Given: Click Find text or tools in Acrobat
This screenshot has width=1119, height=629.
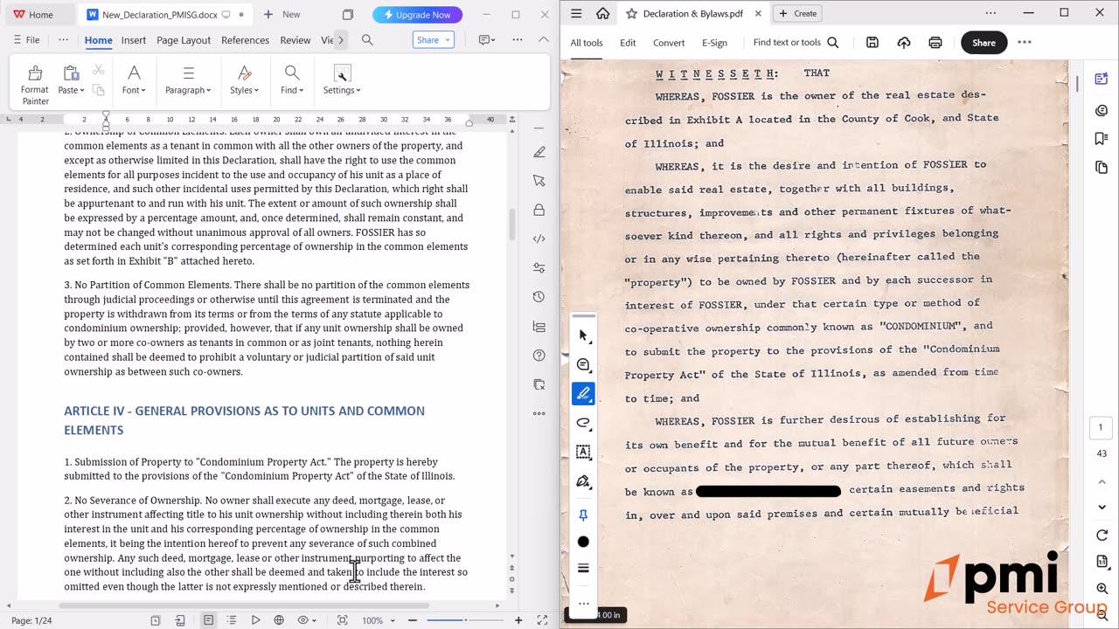Looking at the screenshot, I should (796, 43).
